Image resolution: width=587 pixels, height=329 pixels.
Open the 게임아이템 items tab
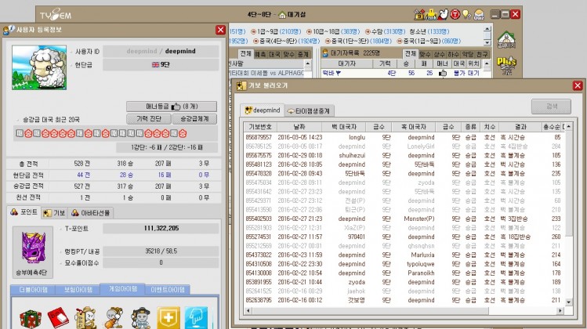coord(120,289)
